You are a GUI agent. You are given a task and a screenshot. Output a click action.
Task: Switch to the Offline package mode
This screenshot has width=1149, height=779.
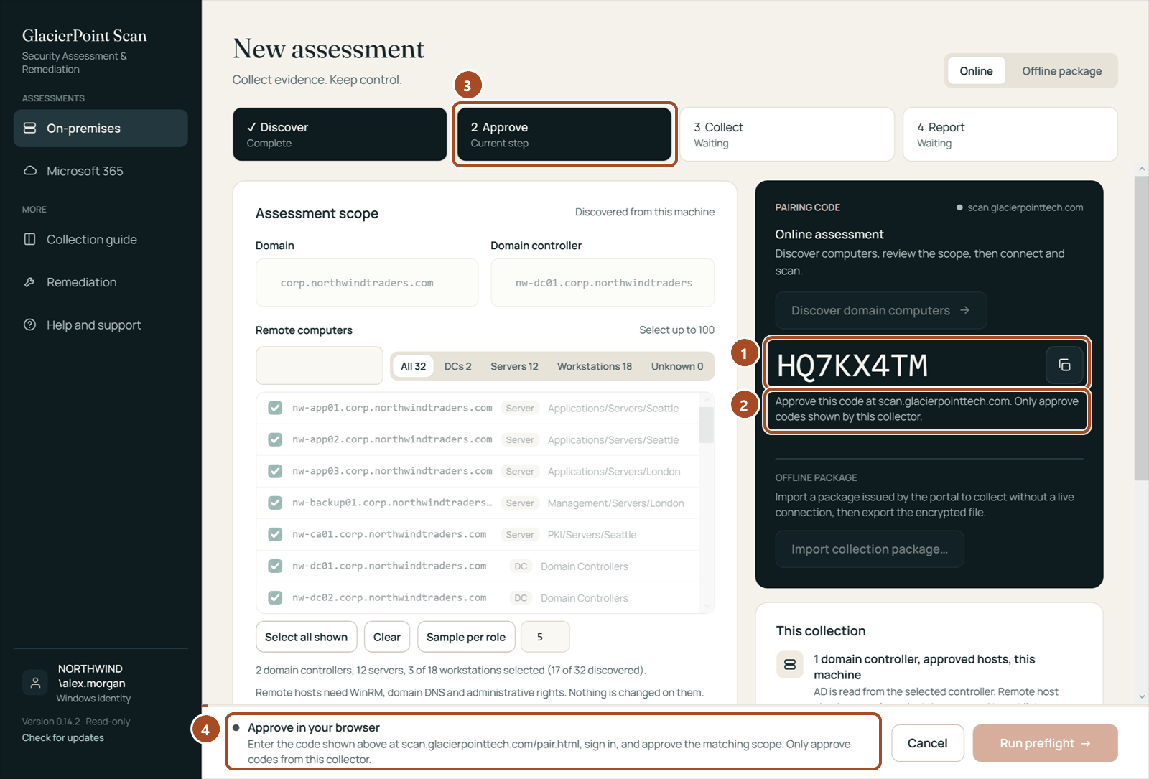[x=1061, y=71]
